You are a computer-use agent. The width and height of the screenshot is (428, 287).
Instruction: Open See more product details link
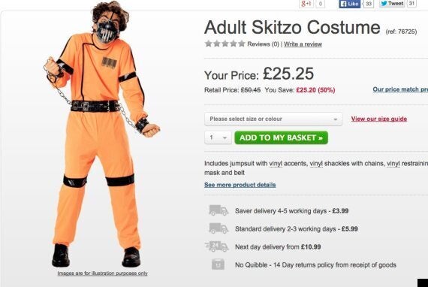click(240, 185)
